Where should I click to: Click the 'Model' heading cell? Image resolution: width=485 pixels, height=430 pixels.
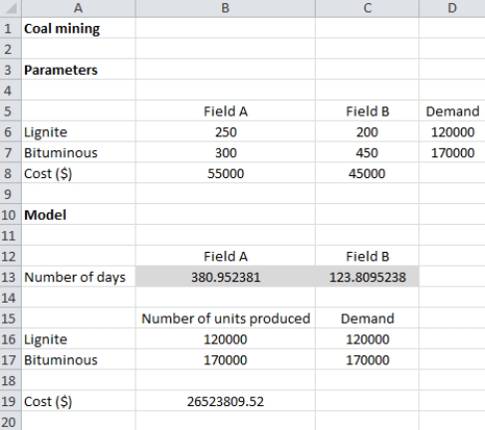pos(79,215)
